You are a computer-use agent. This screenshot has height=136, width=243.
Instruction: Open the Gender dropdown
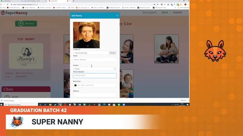pyautogui.click(x=95, y=69)
